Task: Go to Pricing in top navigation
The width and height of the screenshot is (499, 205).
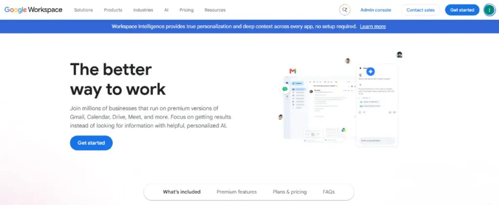Action: click(187, 10)
